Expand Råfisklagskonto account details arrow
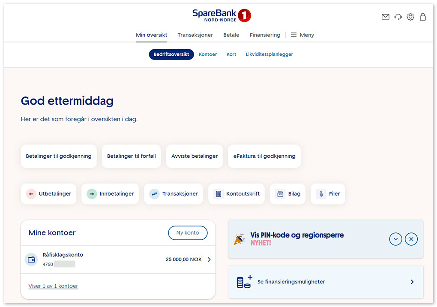 coord(209,259)
